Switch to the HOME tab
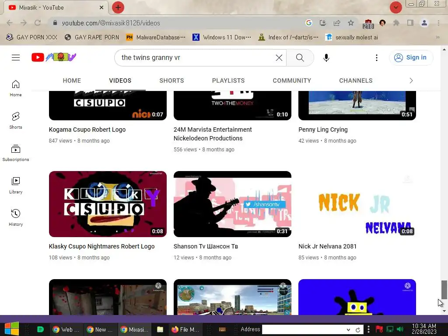The width and height of the screenshot is (448, 336). (72, 80)
